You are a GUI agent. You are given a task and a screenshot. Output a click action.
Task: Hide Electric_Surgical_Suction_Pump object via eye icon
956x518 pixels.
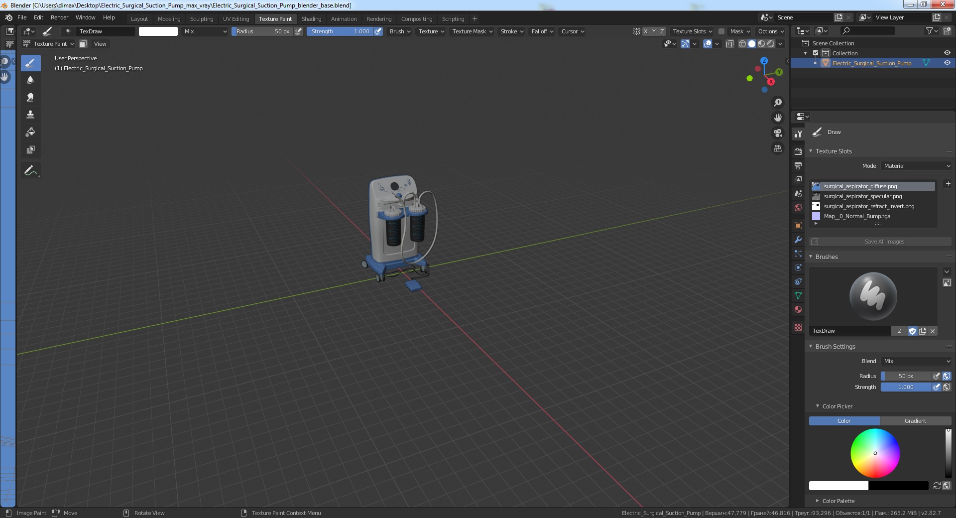tap(947, 63)
